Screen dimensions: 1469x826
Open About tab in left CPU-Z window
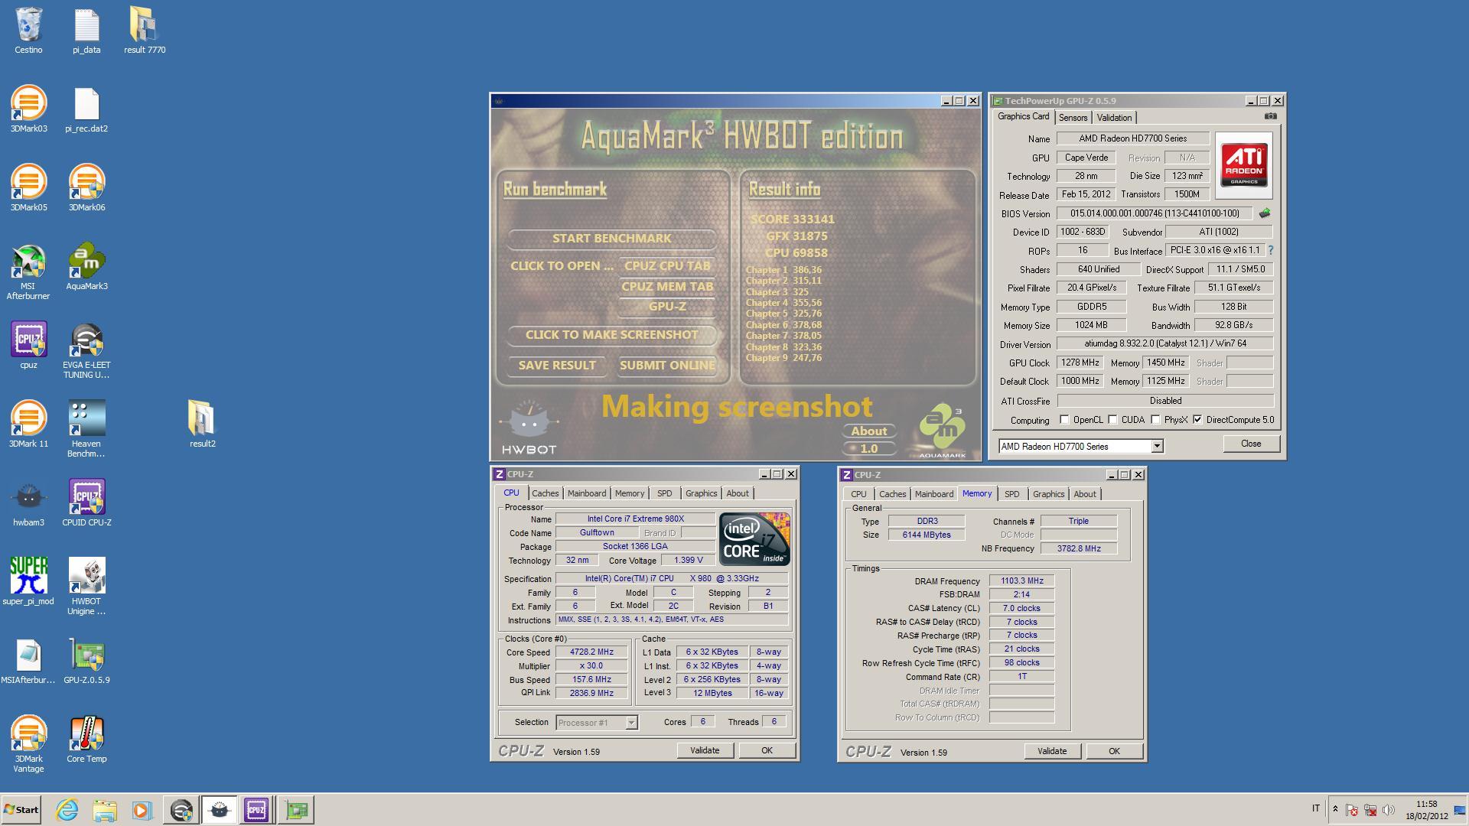point(738,494)
